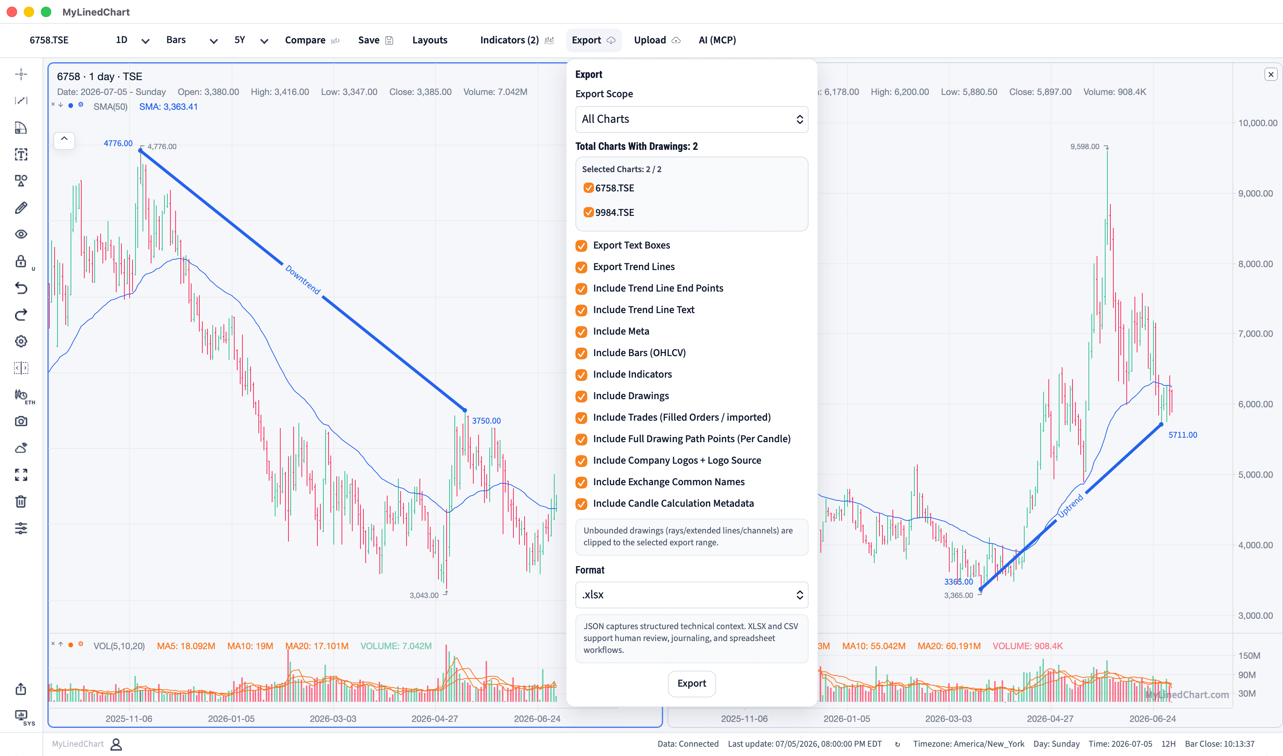Click the SMA(50) blue color dot

[x=71, y=105]
